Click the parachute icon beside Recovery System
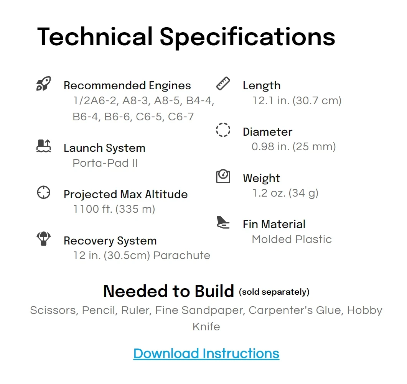The height and width of the screenshot is (384, 407). click(44, 238)
